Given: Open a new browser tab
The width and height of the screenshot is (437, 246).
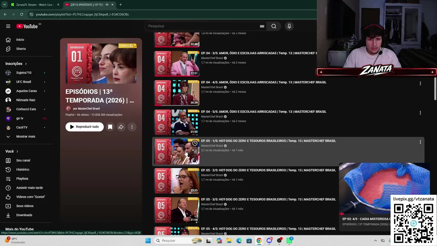Looking at the screenshot, I should click(x=121, y=5).
